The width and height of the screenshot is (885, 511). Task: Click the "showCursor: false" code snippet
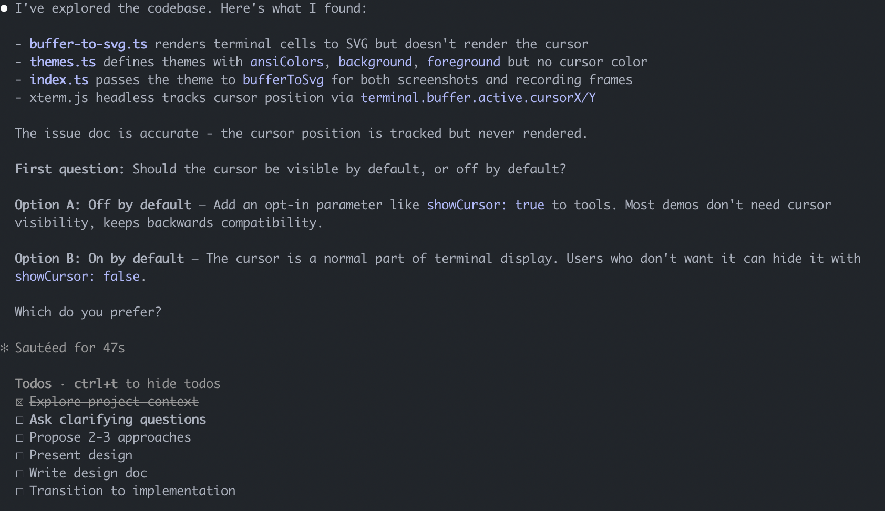(77, 277)
